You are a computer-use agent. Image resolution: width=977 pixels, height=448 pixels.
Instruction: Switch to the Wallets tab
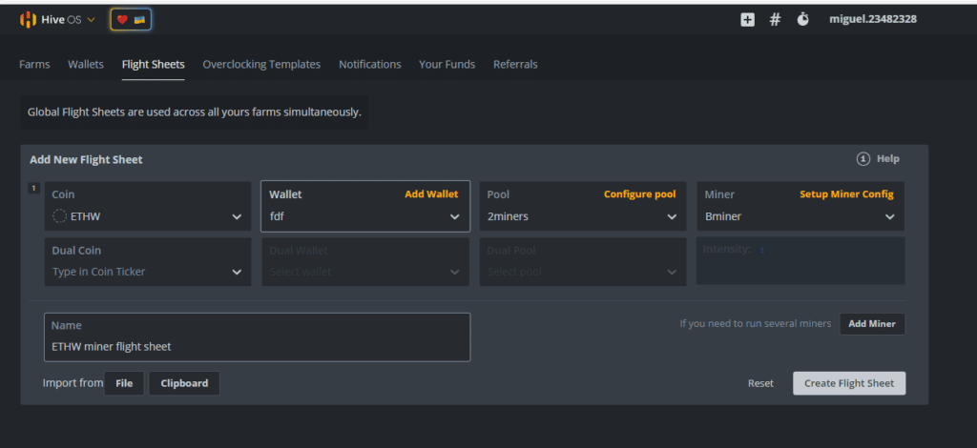85,64
